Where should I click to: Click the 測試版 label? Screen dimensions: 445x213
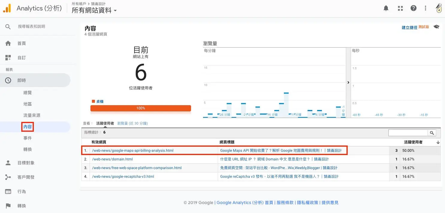(x=424, y=27)
